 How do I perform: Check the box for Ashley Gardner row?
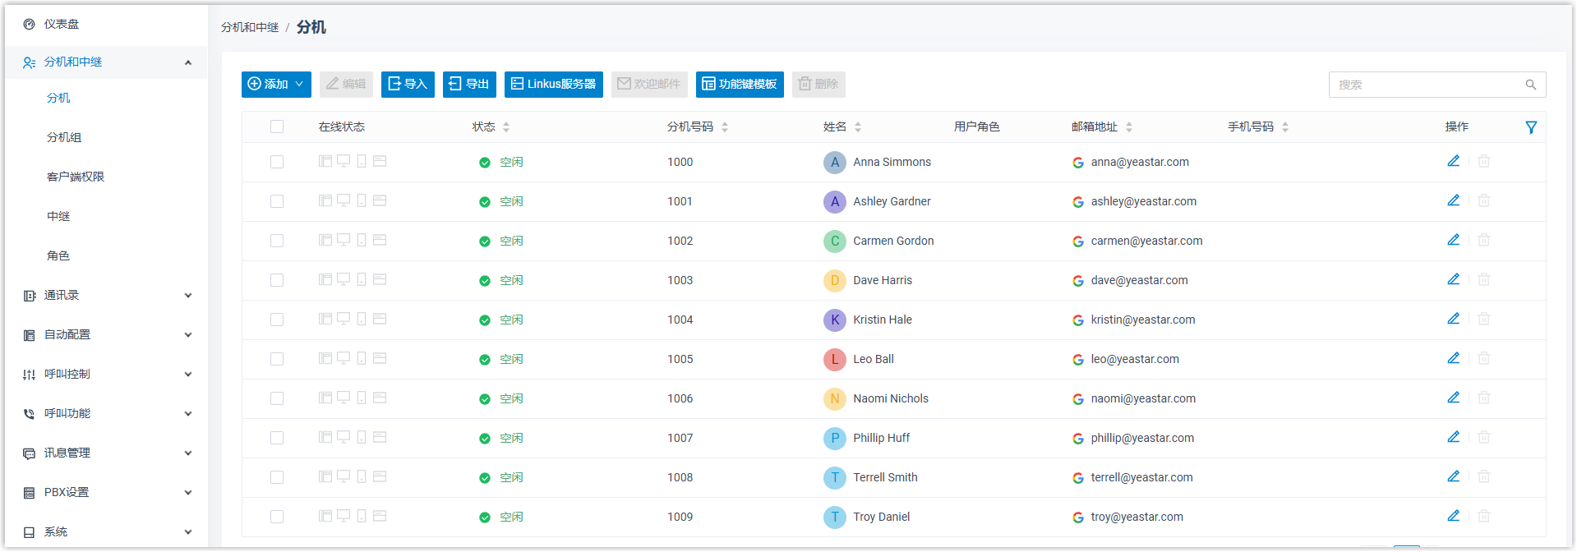point(277,201)
